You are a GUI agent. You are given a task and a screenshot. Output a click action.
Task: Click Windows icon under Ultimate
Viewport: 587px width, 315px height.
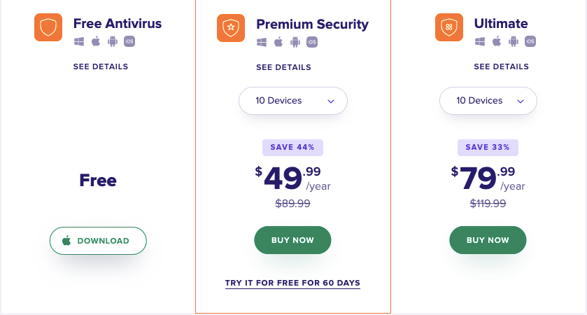480,41
